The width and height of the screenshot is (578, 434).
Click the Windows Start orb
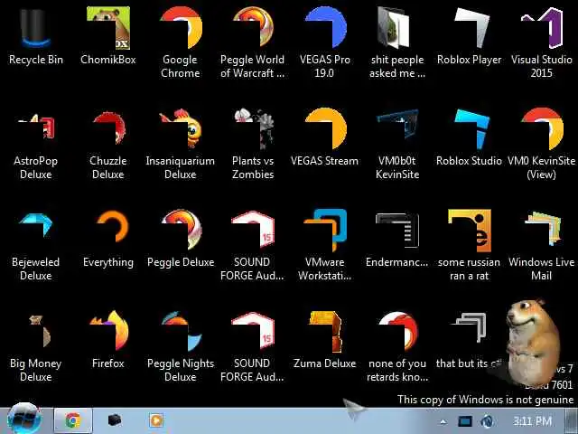tap(23, 420)
